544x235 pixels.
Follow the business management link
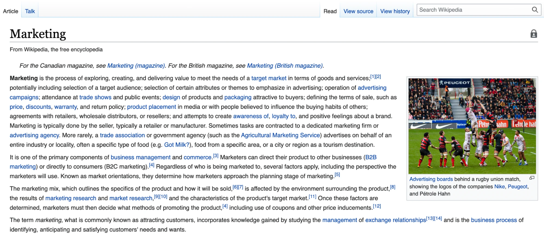pyautogui.click(x=140, y=157)
